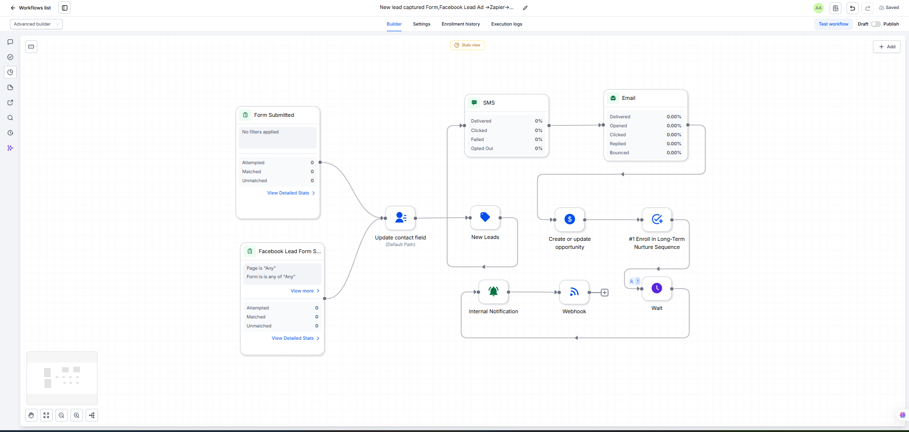Click the Saved status indicator

tap(889, 8)
